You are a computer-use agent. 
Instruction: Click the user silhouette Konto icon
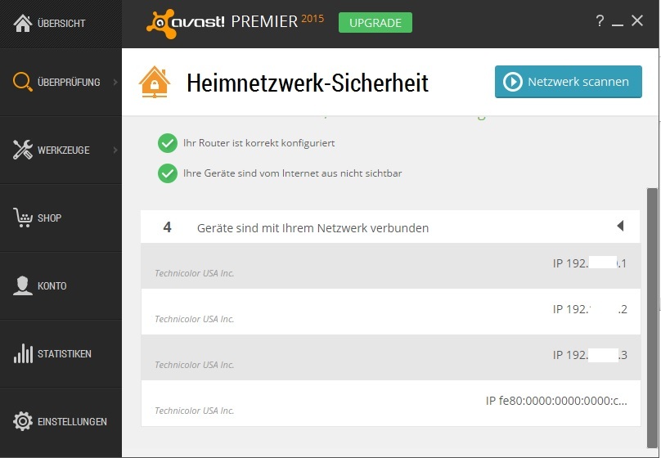click(22, 285)
